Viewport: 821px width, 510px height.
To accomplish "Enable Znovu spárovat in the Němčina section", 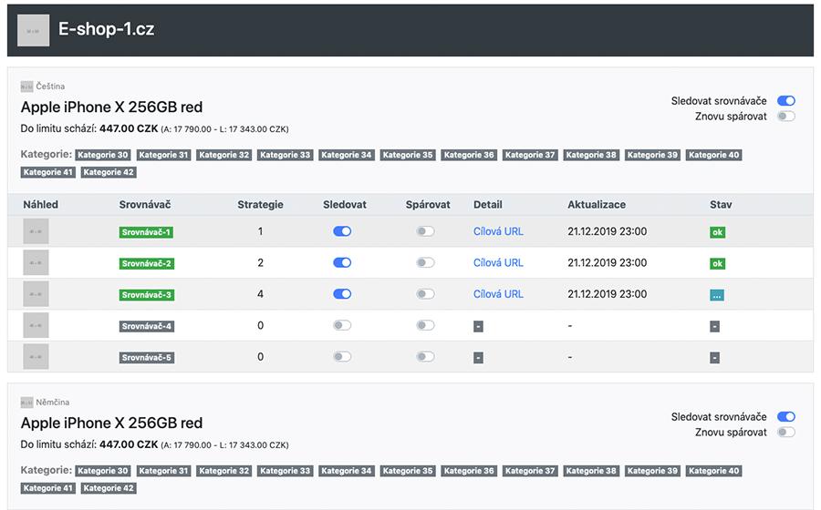I will tap(786, 433).
